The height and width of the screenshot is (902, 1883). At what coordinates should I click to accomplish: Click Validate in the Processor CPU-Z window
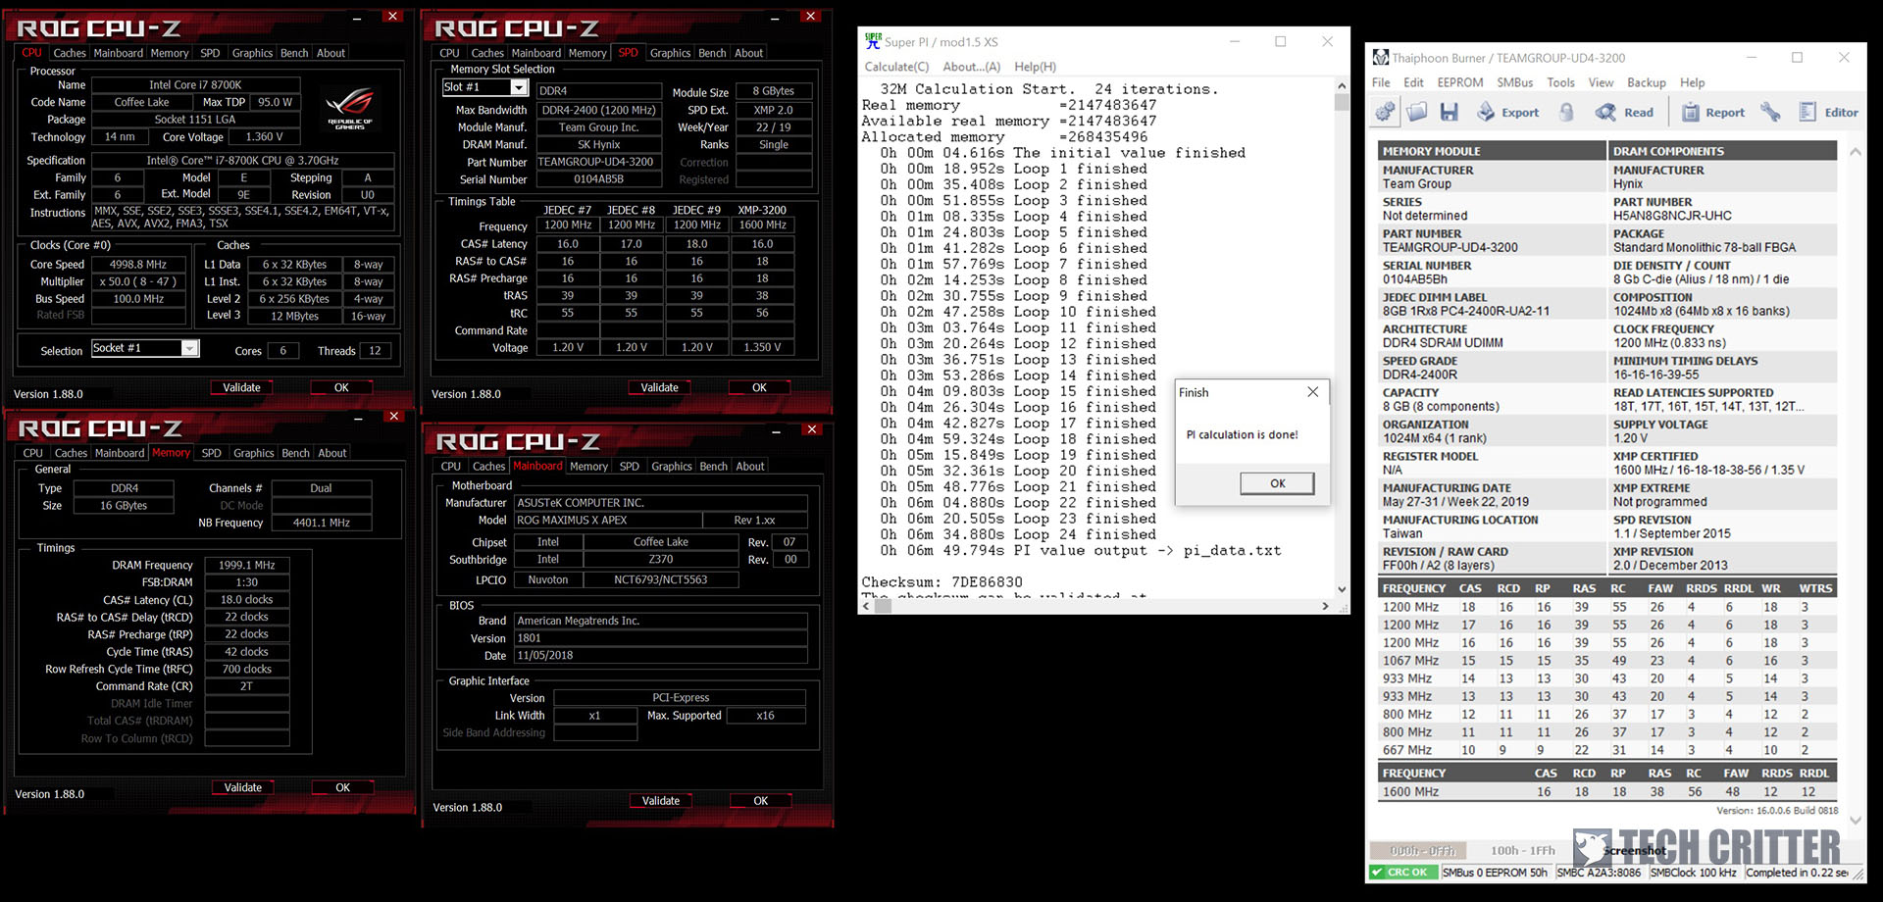[241, 387]
